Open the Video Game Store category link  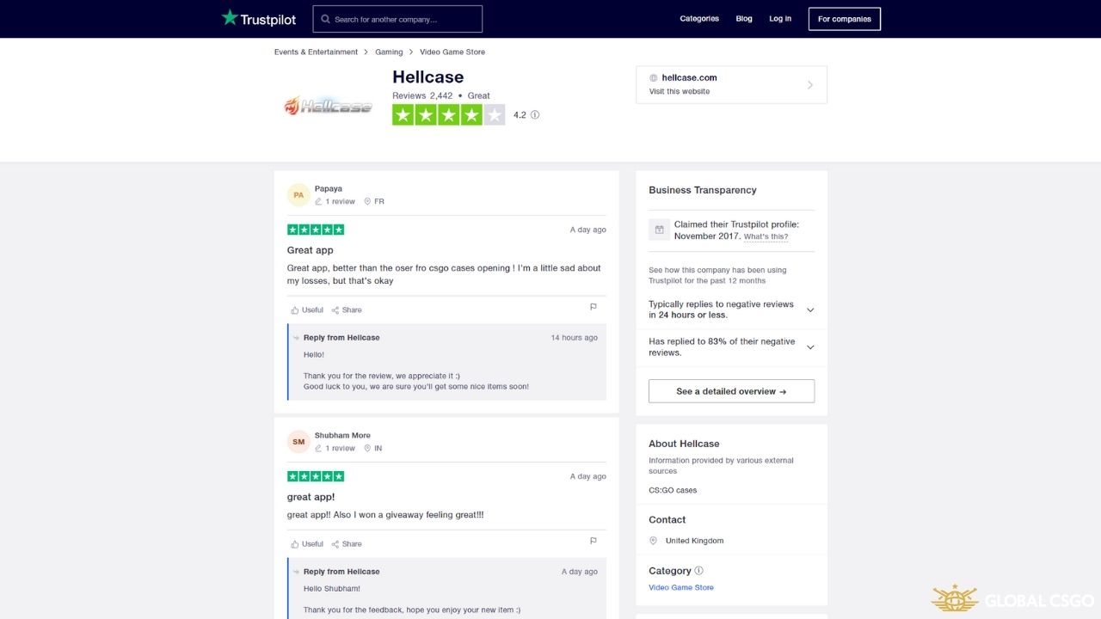pyautogui.click(x=681, y=588)
